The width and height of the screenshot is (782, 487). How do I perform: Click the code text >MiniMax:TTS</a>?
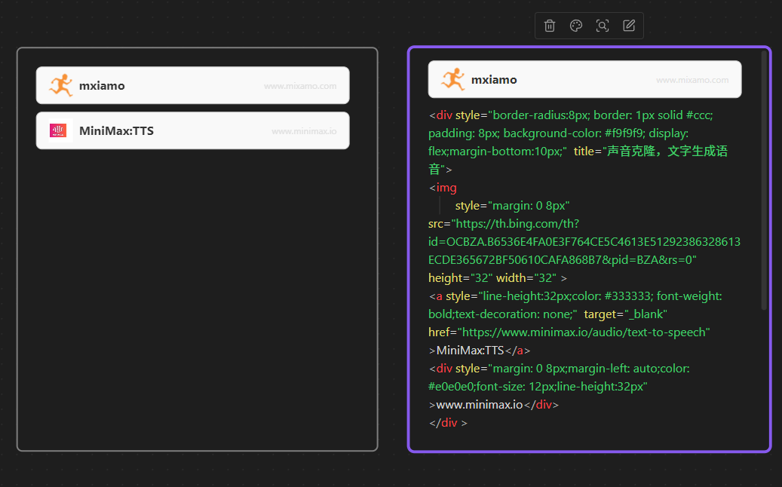[480, 351]
